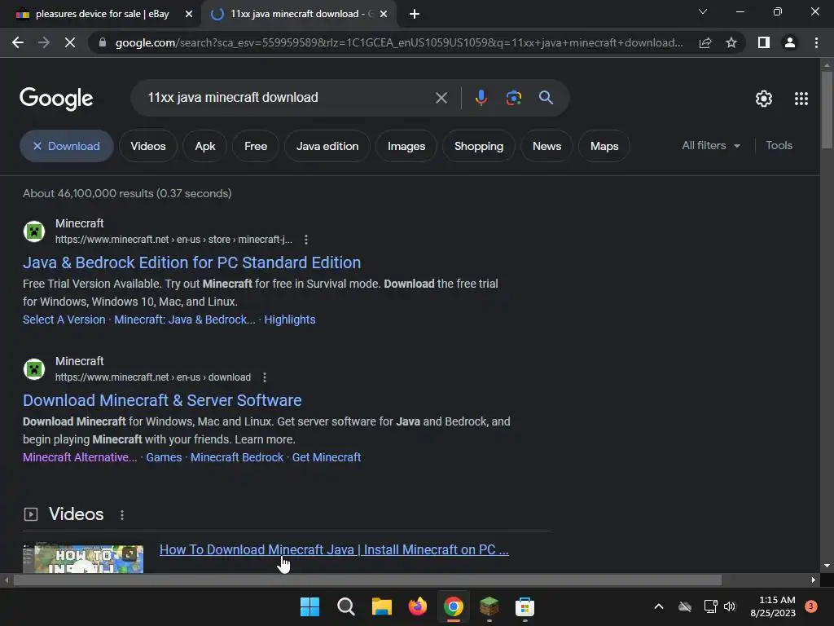The width and height of the screenshot is (834, 626).
Task: View site information lock icon
Action: tap(103, 42)
